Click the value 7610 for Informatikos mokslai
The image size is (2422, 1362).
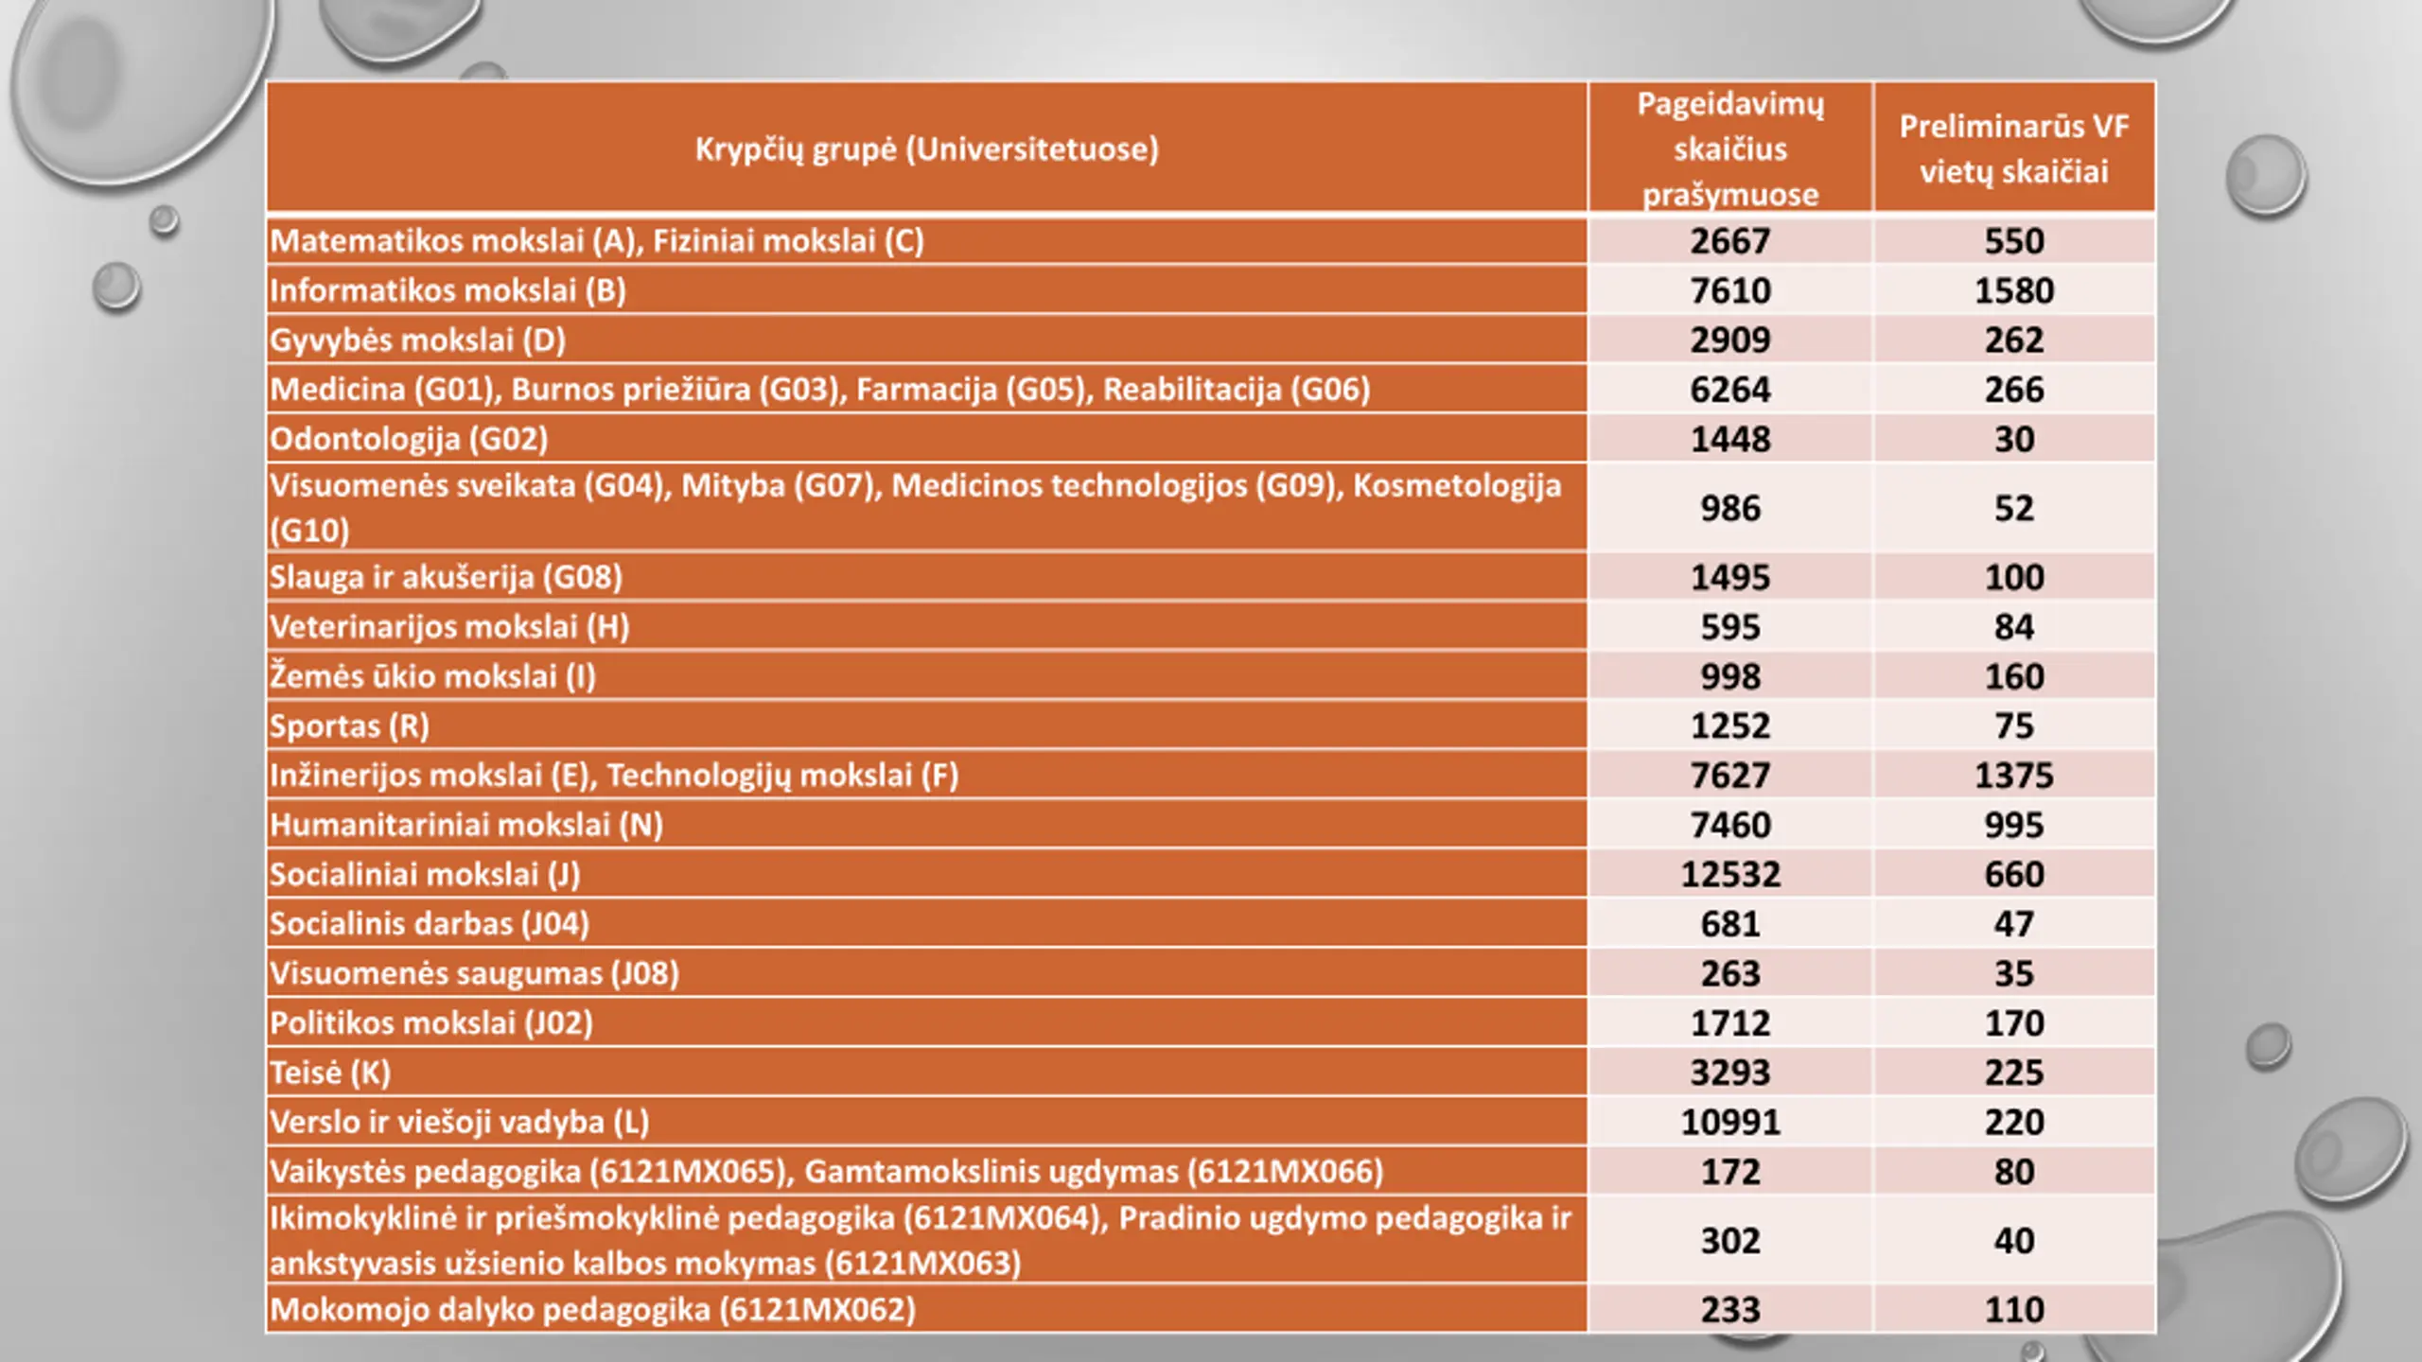click(1729, 290)
